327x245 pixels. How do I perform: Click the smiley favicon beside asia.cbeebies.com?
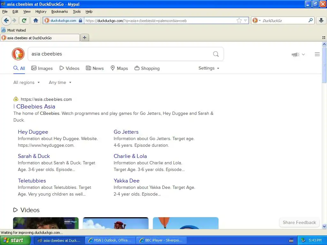pos(16,99)
